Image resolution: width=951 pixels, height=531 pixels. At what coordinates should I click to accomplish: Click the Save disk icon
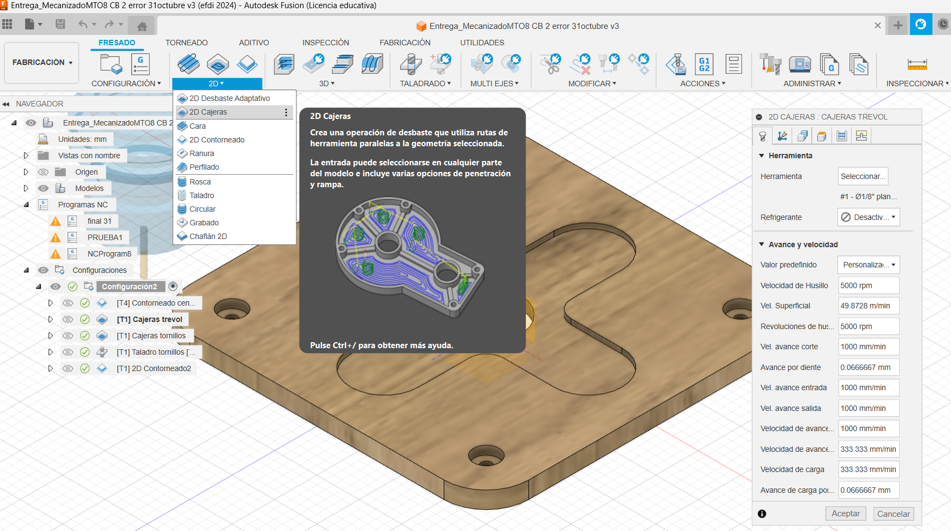[60, 24]
